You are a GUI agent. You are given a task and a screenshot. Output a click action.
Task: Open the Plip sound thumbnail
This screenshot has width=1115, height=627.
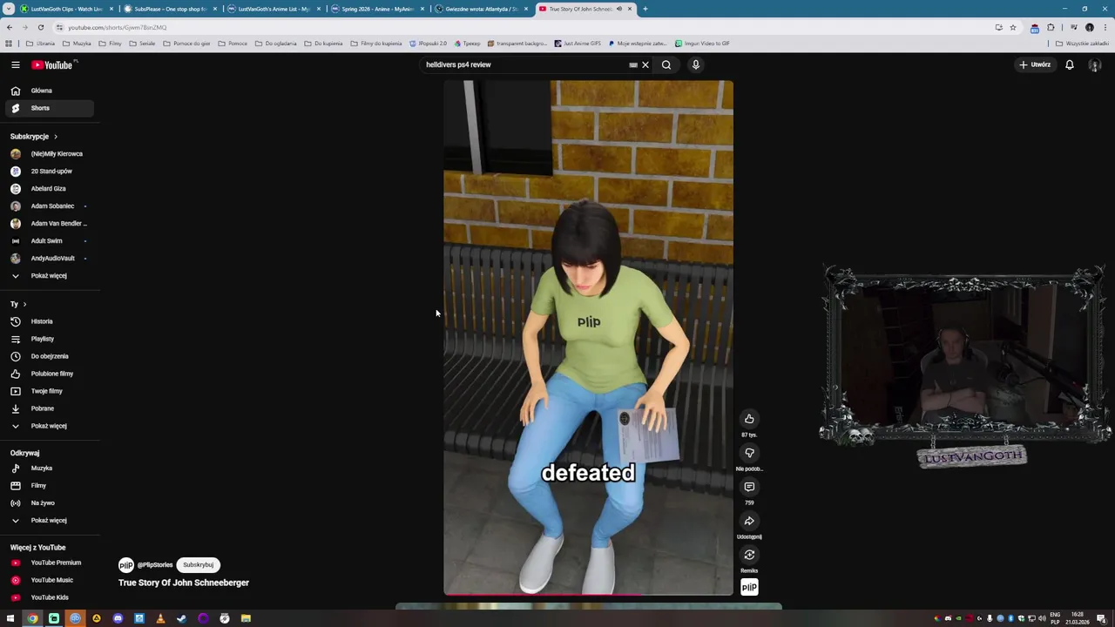[x=749, y=588]
